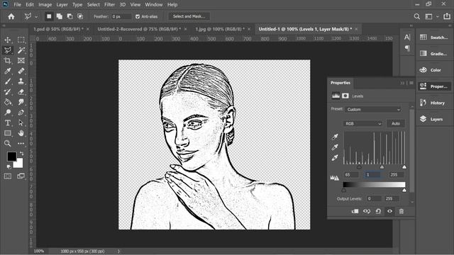Click the Home icon in options bar
This screenshot has height=255, width=454.
click(11, 16)
